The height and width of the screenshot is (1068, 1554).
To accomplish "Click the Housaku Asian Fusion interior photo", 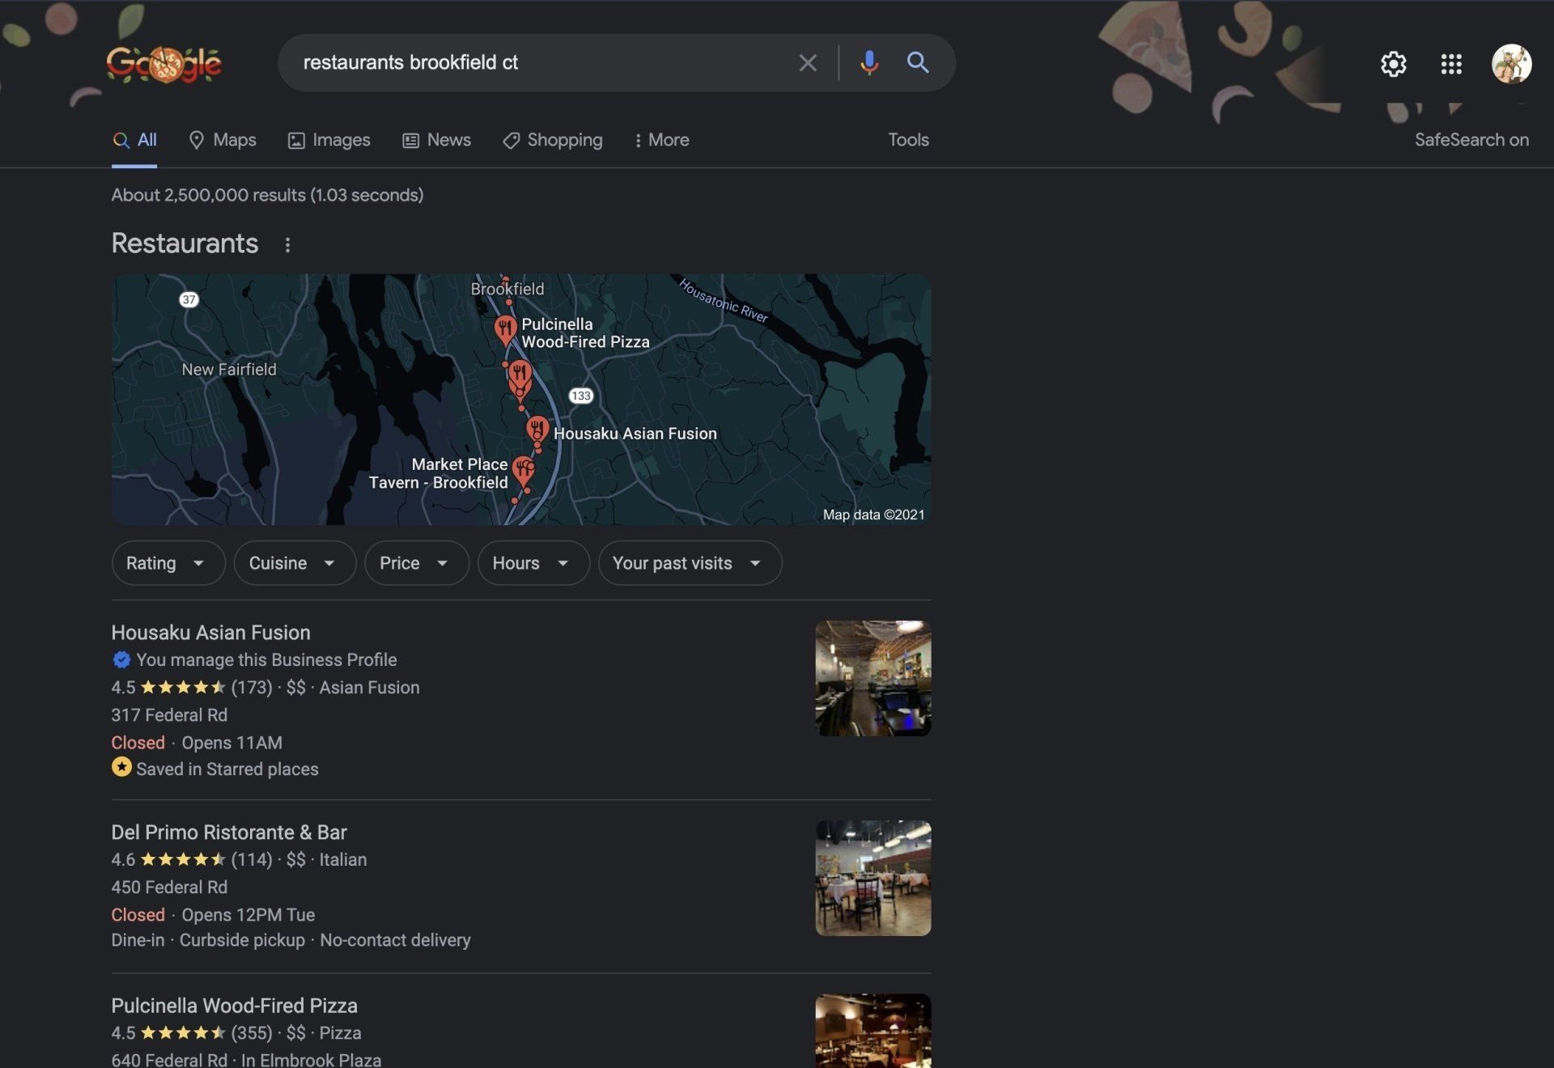I will point(873,678).
